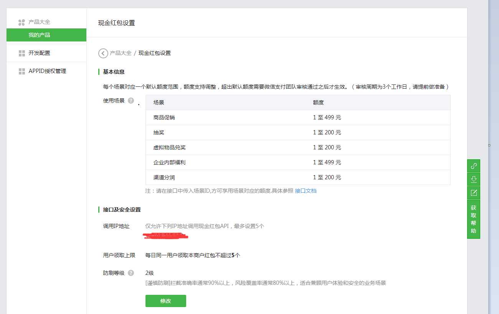Screen dimensions: 499x314
Task: Click the download icon in floating sidebar
Action: [x=474, y=179]
